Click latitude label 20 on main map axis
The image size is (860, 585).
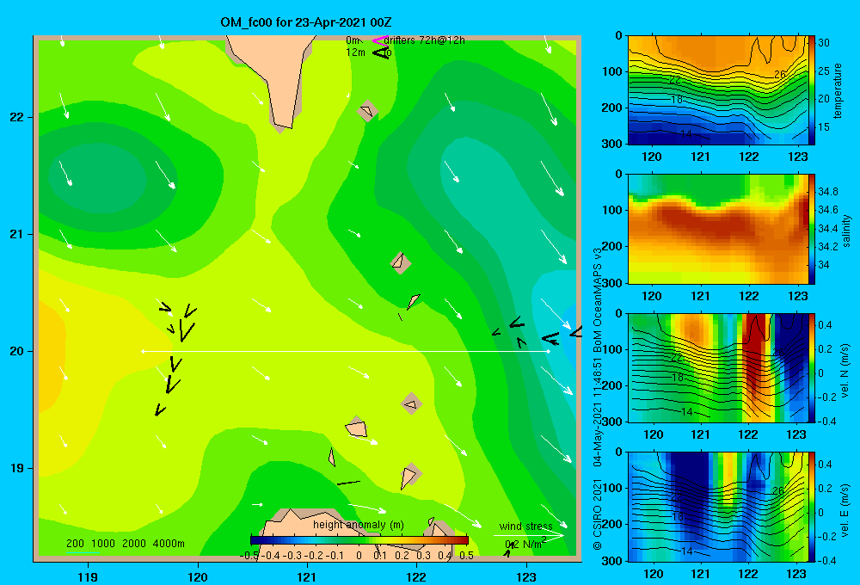pyautogui.click(x=17, y=351)
